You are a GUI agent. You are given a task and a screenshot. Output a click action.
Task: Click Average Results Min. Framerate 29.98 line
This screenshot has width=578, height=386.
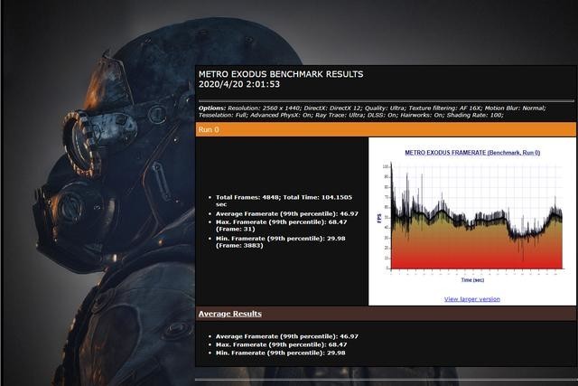pos(281,353)
